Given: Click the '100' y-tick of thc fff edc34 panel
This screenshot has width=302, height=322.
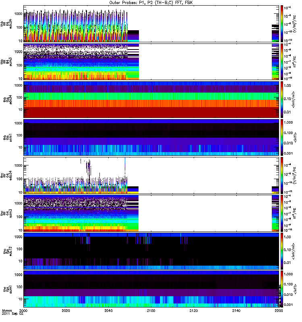Looking at the screenshot, I should 19,179.
